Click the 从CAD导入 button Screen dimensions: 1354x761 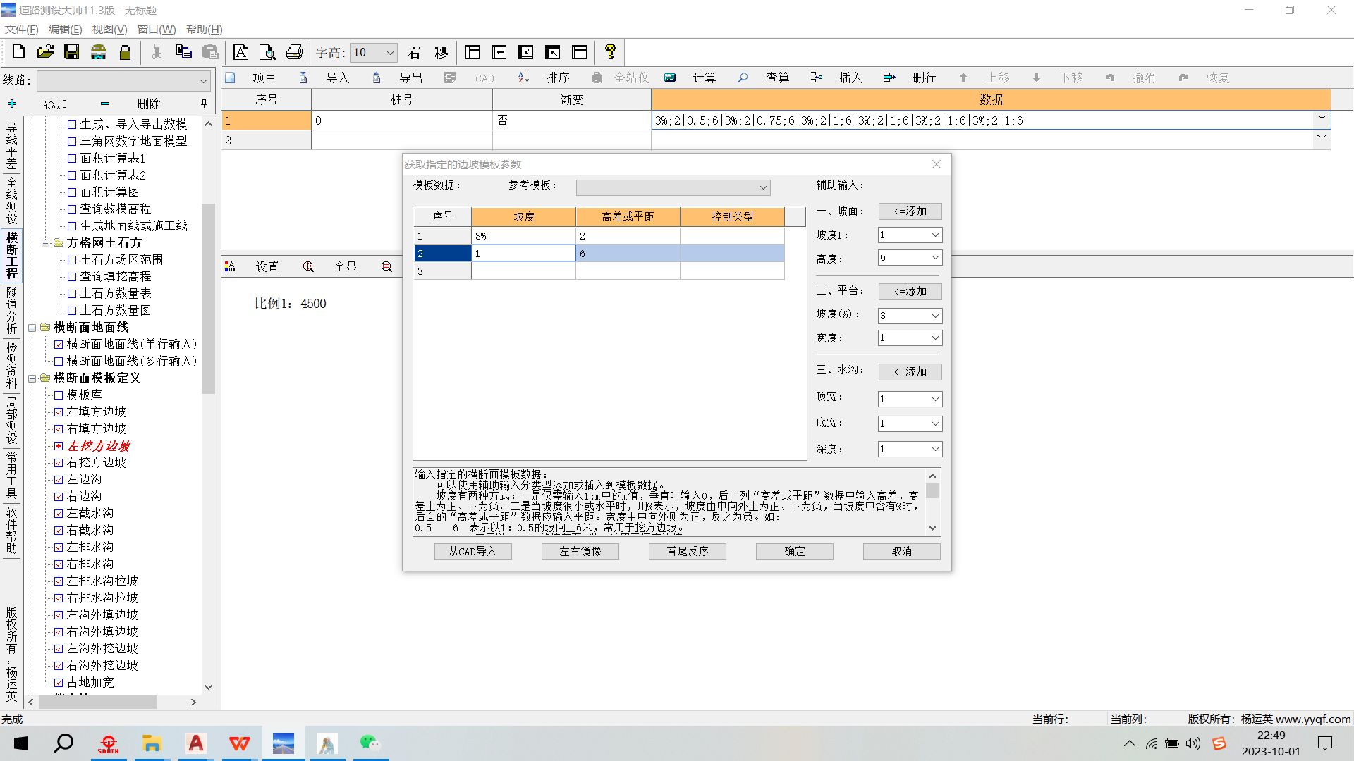tap(472, 552)
